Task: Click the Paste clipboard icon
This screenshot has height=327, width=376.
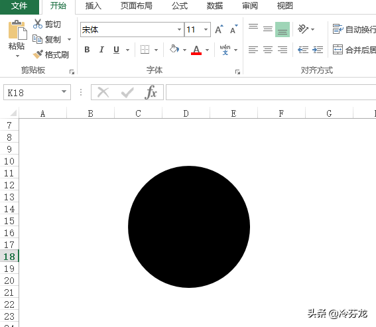Action: pos(17,30)
